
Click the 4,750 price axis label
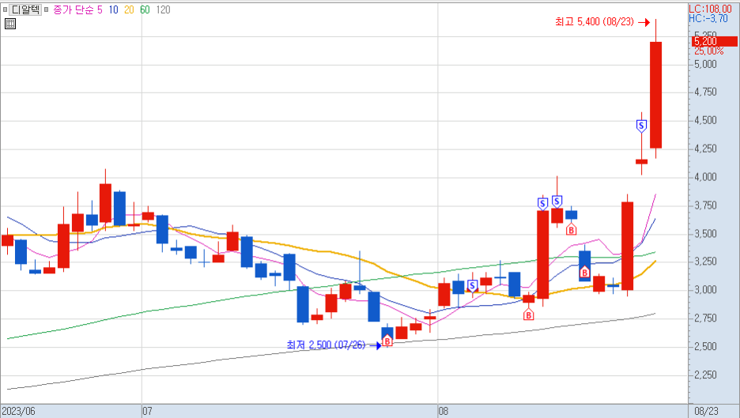point(705,92)
